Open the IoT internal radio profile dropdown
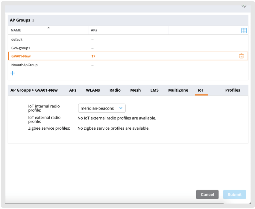255x209 pixels. pos(101,108)
